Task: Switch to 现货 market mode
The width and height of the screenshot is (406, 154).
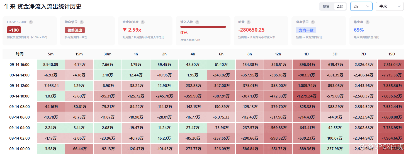Action: [x=326, y=6]
